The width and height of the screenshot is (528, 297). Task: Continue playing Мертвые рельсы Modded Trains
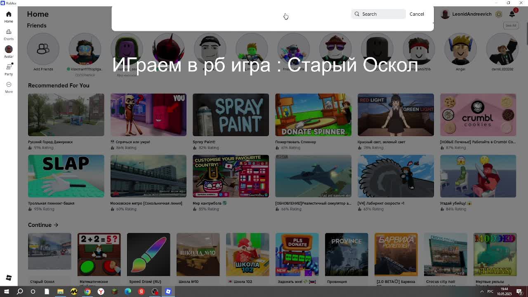495,255
